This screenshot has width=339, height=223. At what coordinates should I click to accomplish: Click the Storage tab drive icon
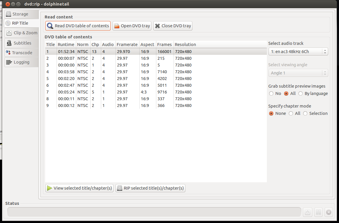click(9, 14)
